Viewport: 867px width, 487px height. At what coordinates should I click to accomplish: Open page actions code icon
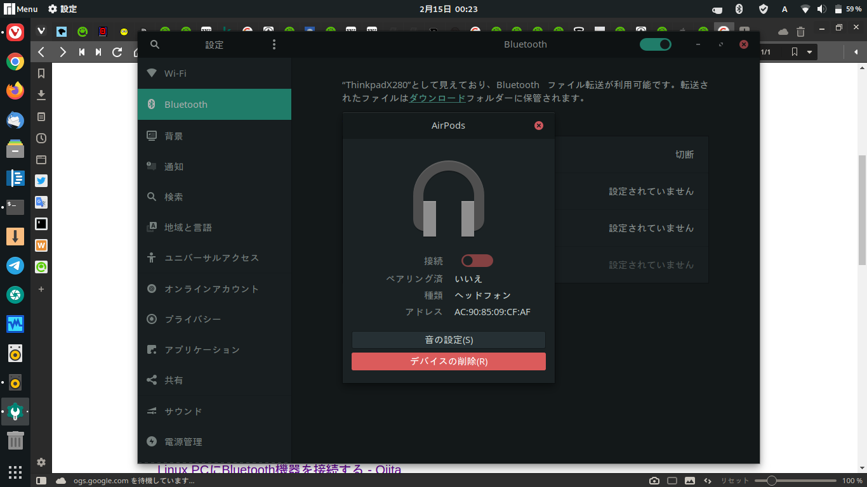708,481
